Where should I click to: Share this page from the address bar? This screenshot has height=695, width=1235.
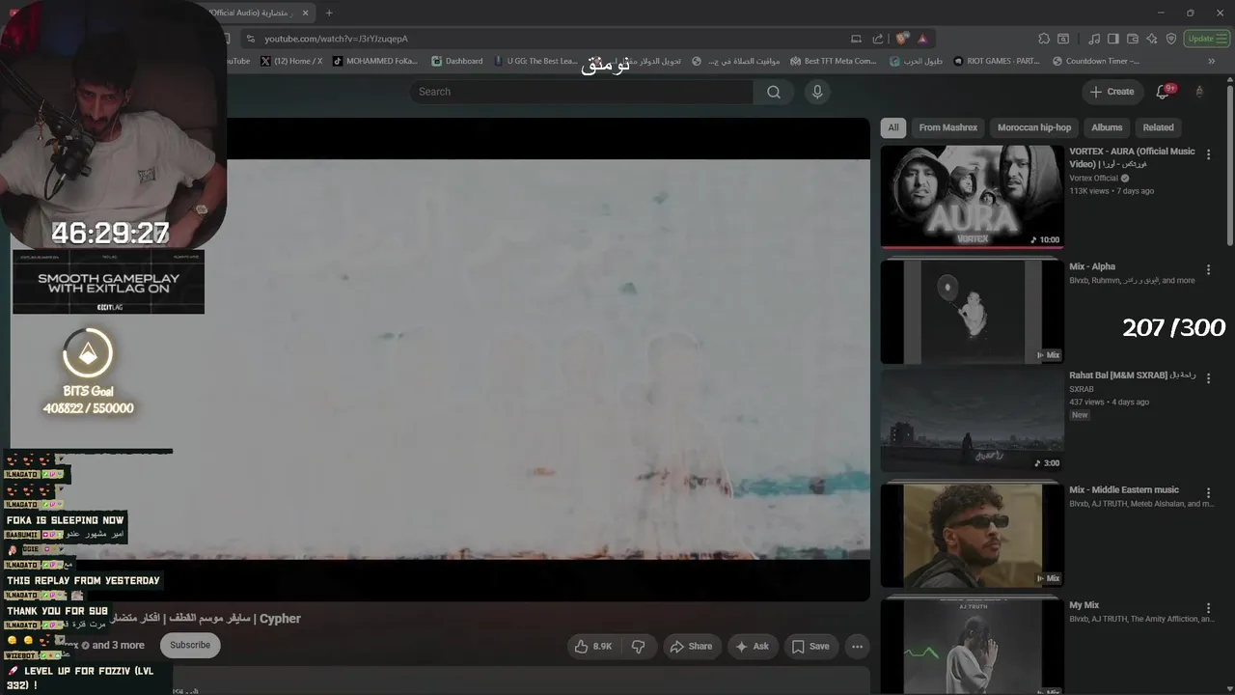click(x=878, y=39)
